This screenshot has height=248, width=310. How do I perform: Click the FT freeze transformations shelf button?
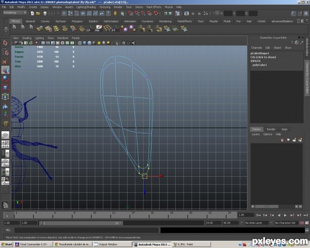[115, 29]
